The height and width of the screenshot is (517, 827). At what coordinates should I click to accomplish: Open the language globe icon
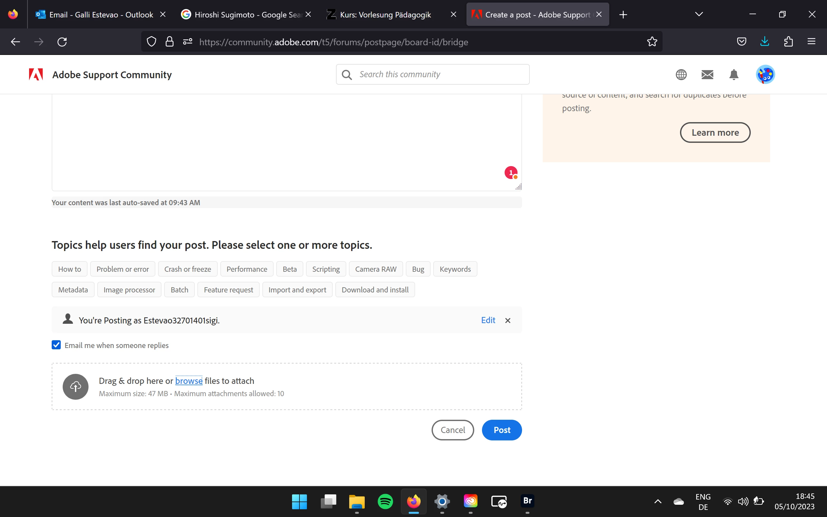click(x=681, y=75)
